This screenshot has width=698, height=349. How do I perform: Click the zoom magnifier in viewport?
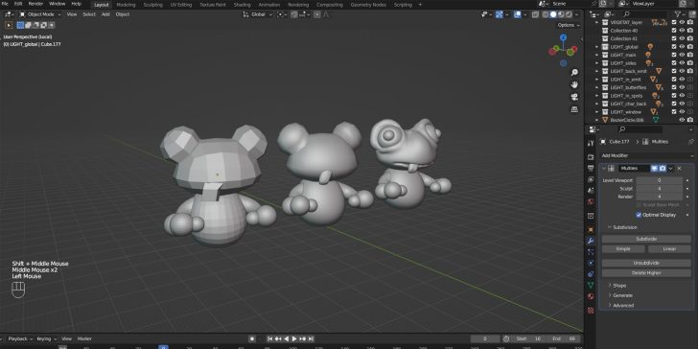pyautogui.click(x=574, y=73)
